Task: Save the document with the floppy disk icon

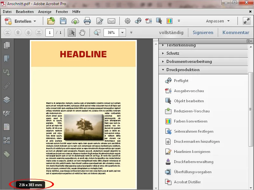Action: coord(63,21)
